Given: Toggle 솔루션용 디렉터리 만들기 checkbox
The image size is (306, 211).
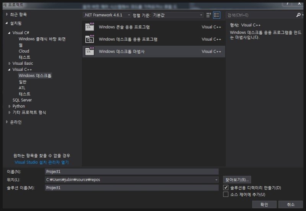Looking at the screenshot, I should pyautogui.click(x=226, y=187).
